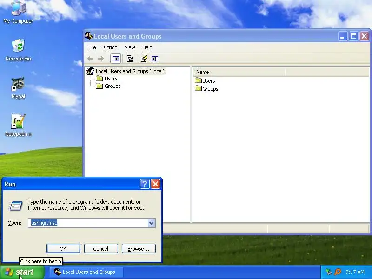Image resolution: width=372 pixels, height=279 pixels.
Task: Click the Back arrow in the toolbar
Action: pos(90,59)
